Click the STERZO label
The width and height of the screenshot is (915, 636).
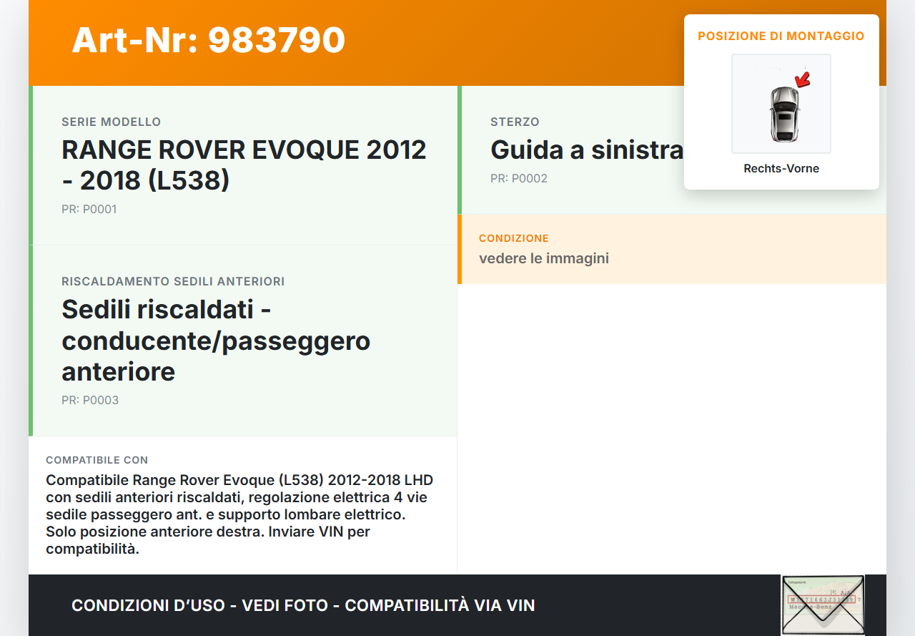tap(515, 122)
